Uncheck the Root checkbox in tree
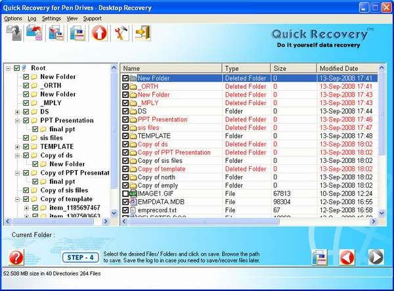394x291 pixels. (x=17, y=68)
